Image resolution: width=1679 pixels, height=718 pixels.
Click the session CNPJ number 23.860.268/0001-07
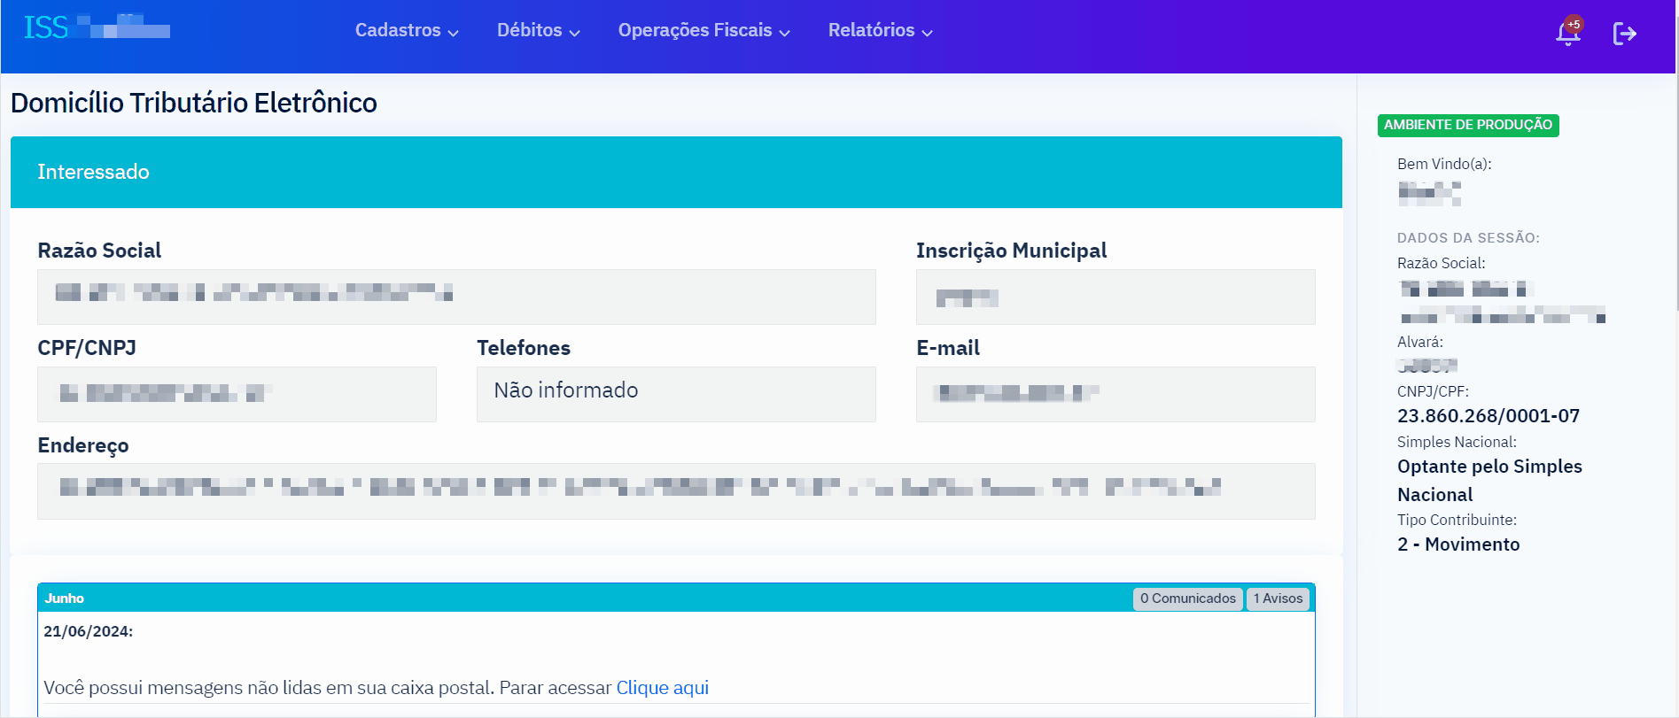click(1488, 416)
